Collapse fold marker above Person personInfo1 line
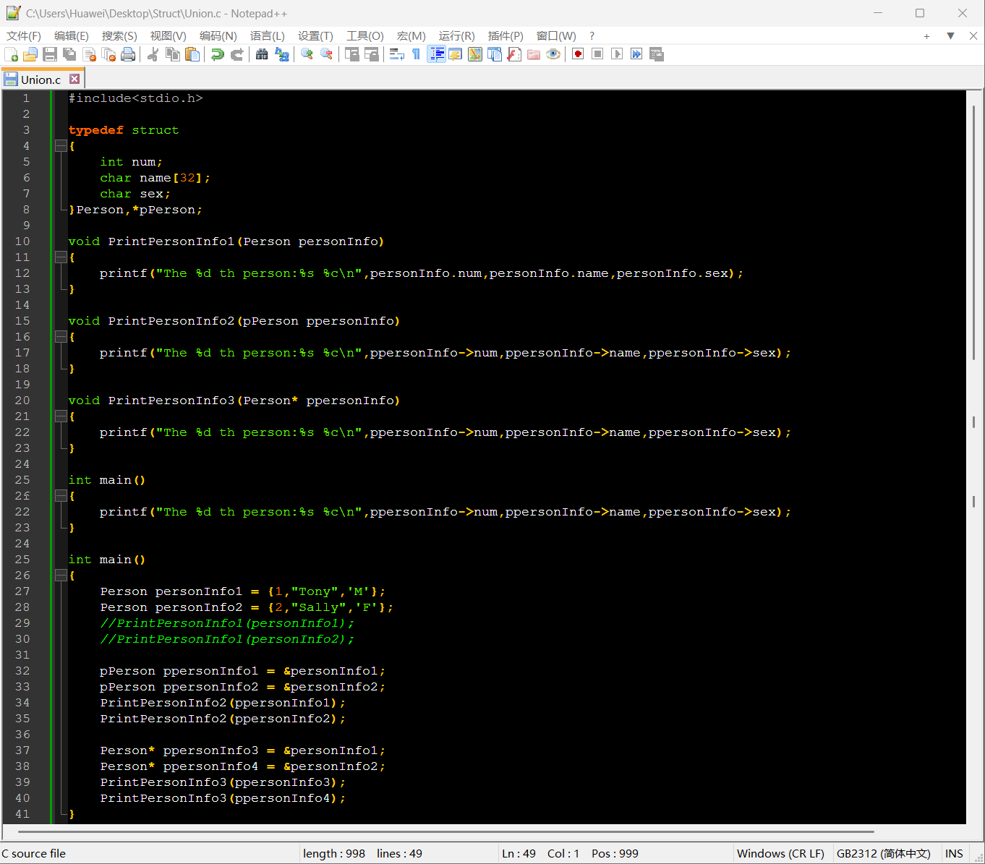 click(61, 576)
